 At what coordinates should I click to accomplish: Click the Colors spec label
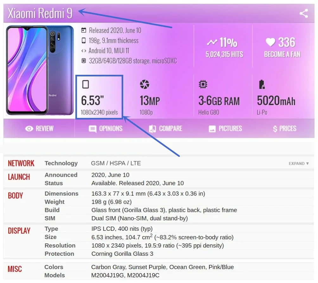coord(54,267)
